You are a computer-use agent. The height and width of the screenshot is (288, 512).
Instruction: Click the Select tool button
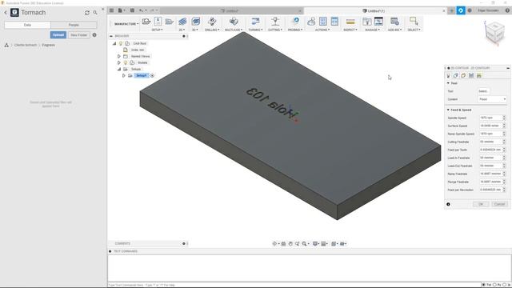point(483,91)
